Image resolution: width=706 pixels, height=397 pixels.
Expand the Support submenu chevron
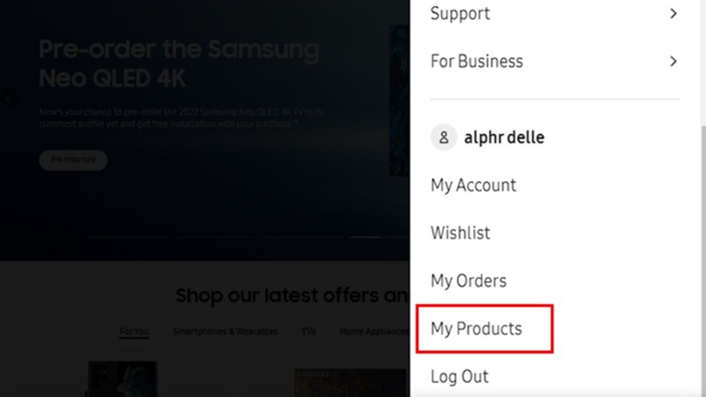tap(673, 14)
